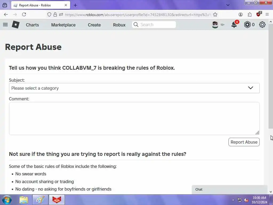
Task: Open the site permissions icon in the address bar
Action: pos(61,15)
